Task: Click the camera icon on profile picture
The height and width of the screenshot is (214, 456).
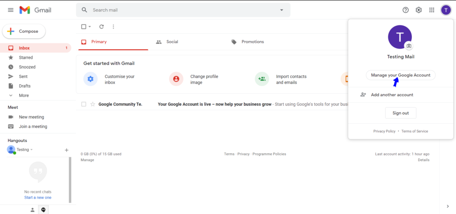Action: (409, 46)
